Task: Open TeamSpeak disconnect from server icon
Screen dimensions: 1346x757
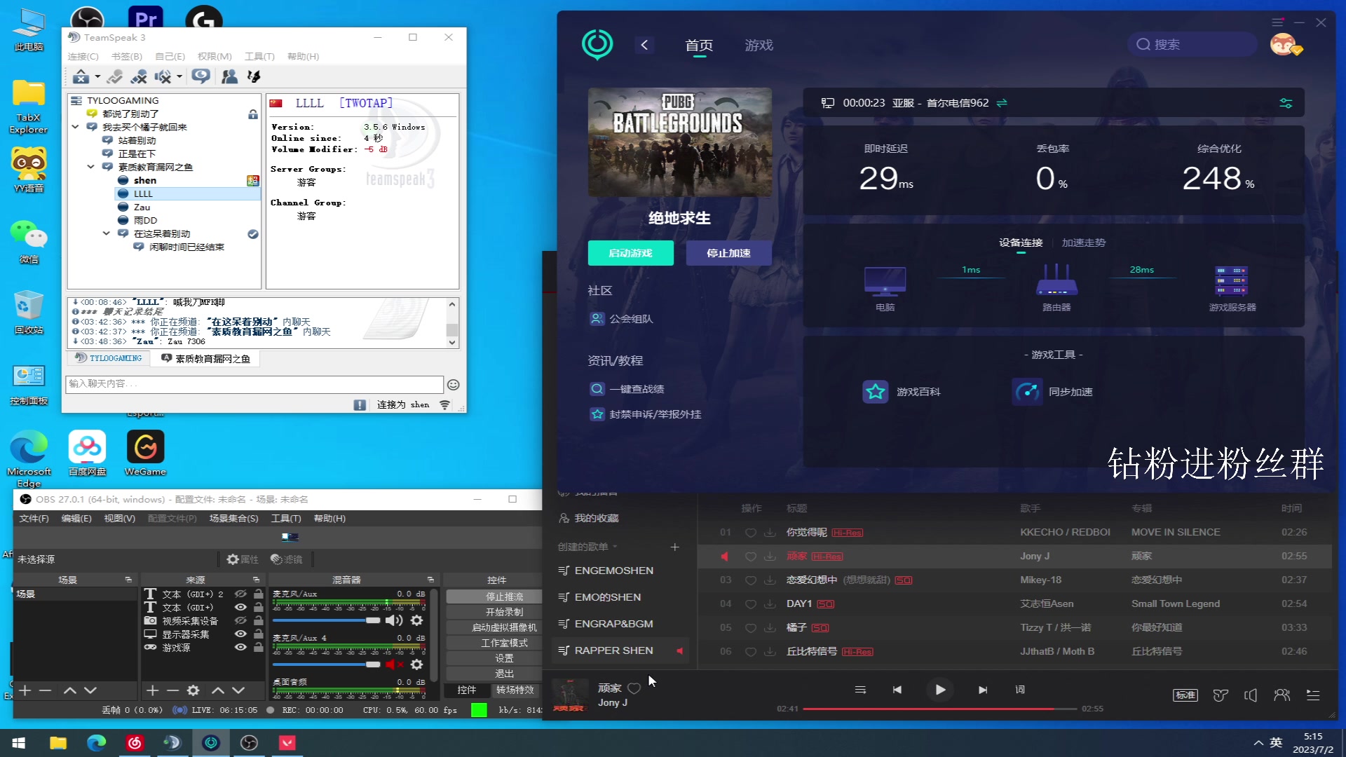Action: (81, 76)
